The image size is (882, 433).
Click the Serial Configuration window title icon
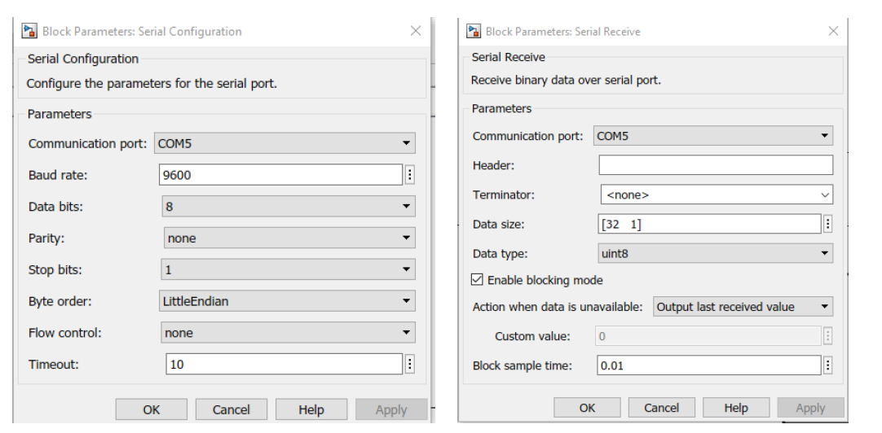[x=29, y=31]
